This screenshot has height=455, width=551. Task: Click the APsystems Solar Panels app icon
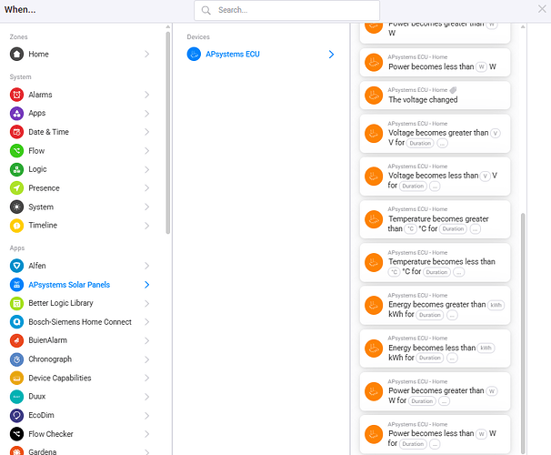click(16, 285)
